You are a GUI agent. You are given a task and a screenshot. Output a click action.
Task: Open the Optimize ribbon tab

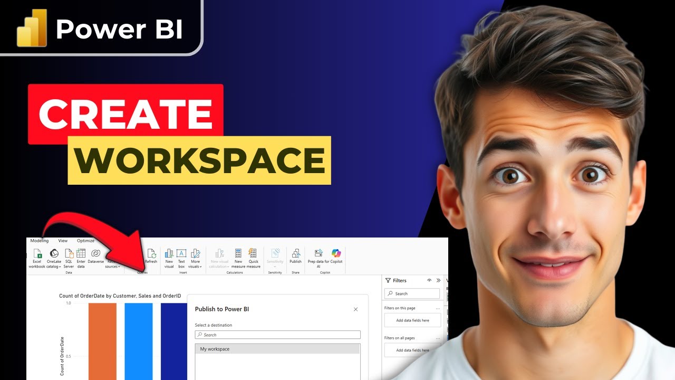(x=85, y=241)
